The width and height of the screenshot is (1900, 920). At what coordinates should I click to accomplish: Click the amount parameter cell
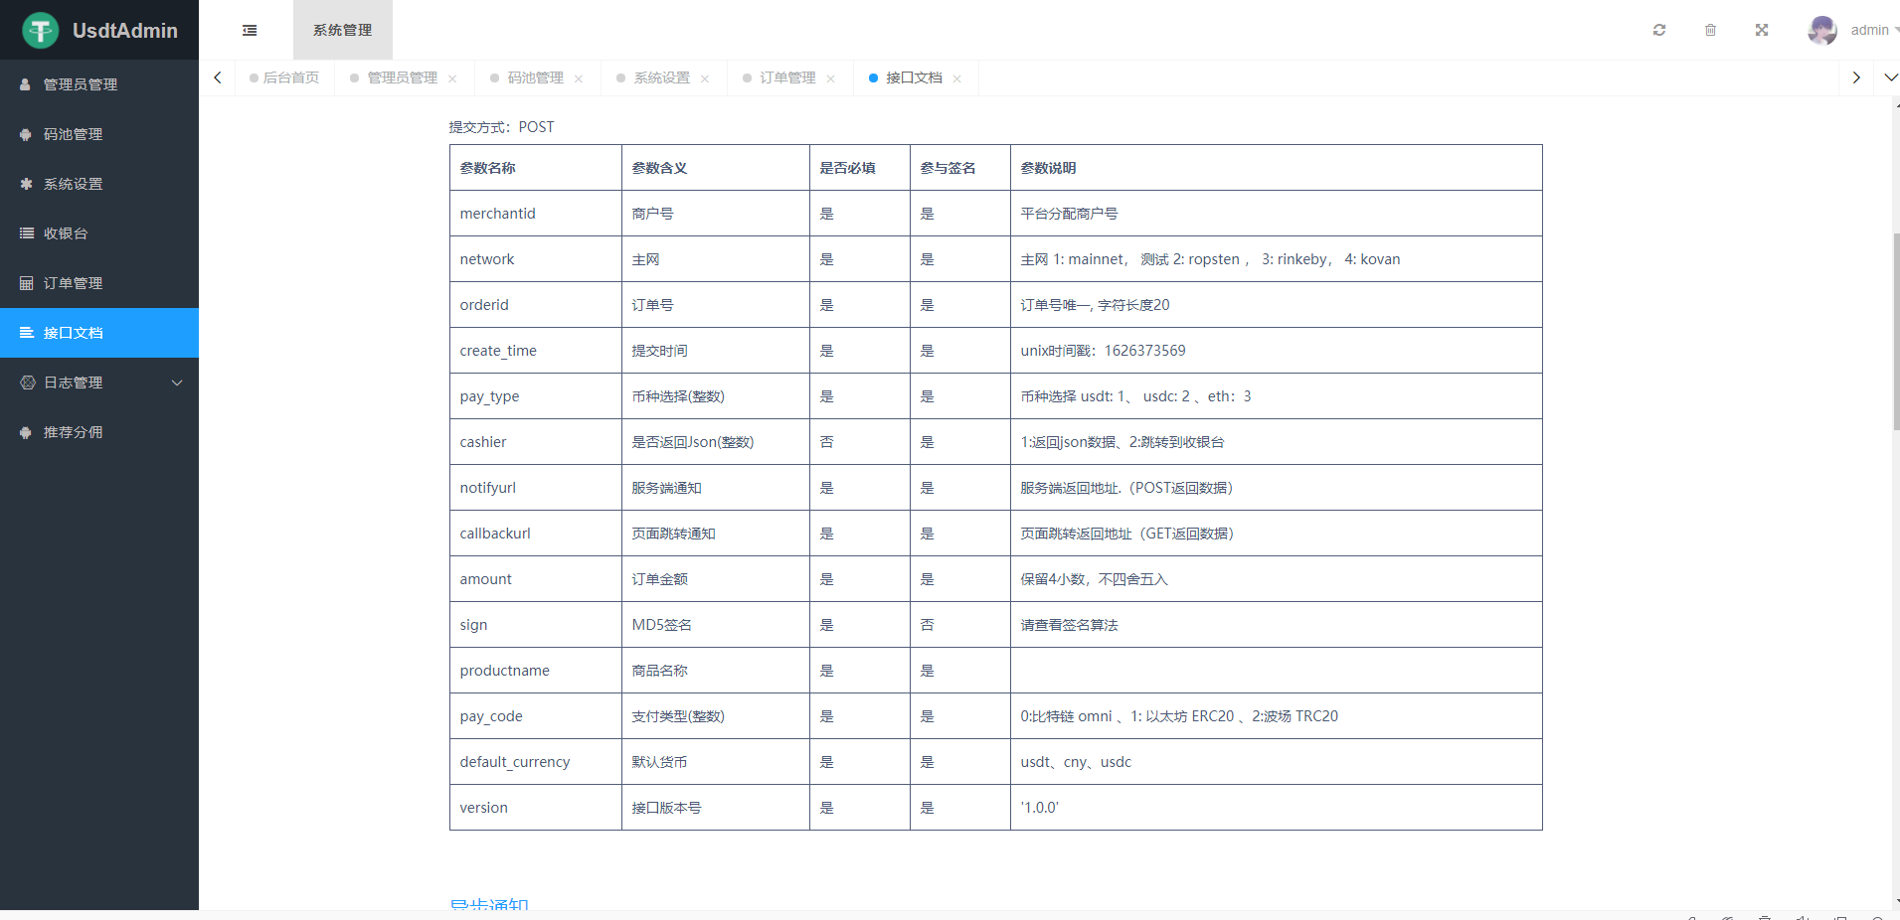coord(536,579)
